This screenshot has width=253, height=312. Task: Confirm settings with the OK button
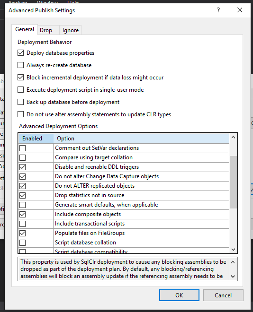click(179, 295)
